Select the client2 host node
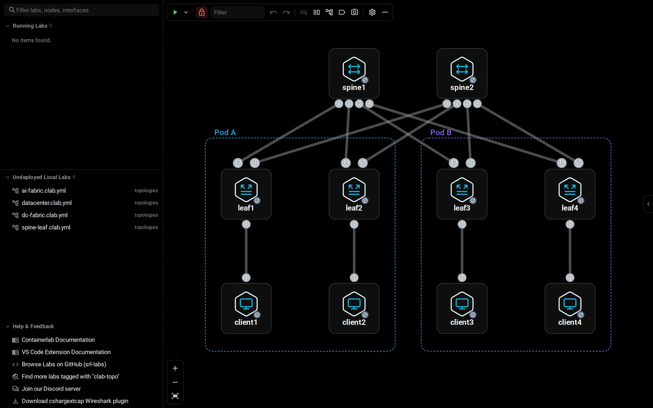The height and width of the screenshot is (408, 653). pos(354,308)
